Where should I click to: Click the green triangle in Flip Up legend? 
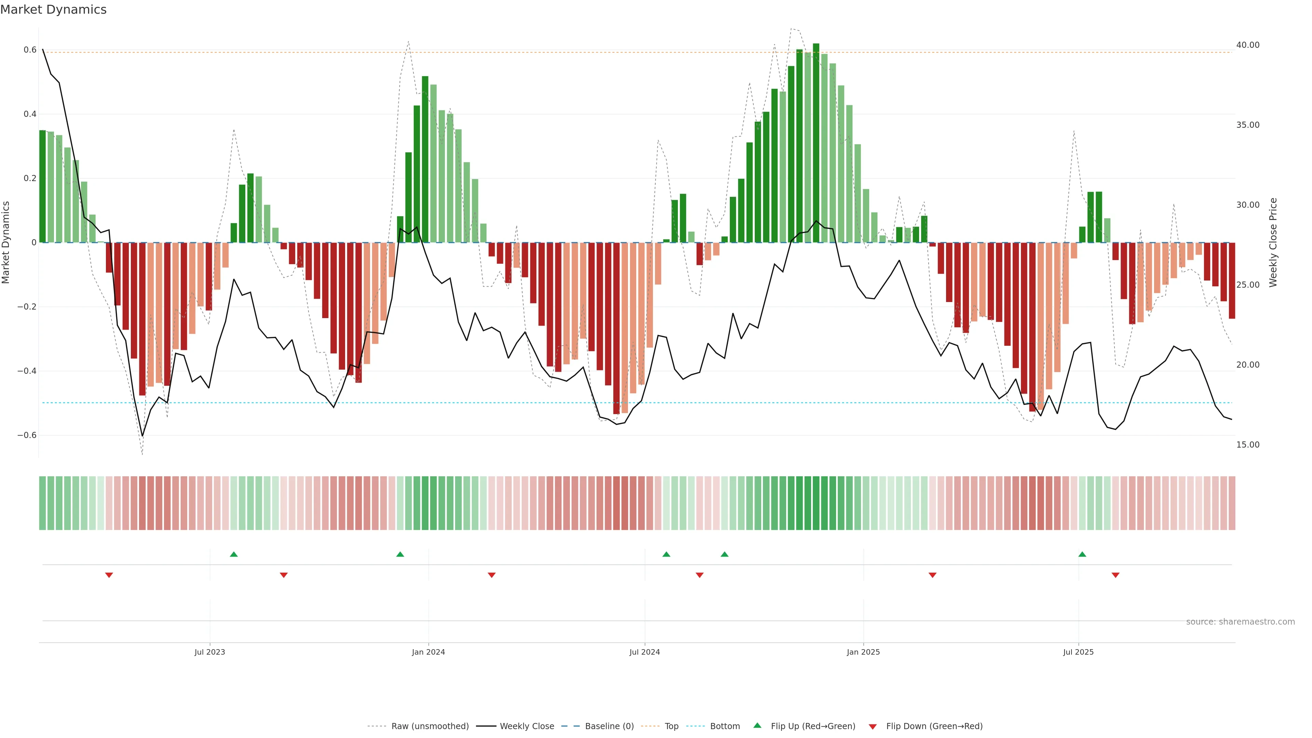pyautogui.click(x=757, y=725)
